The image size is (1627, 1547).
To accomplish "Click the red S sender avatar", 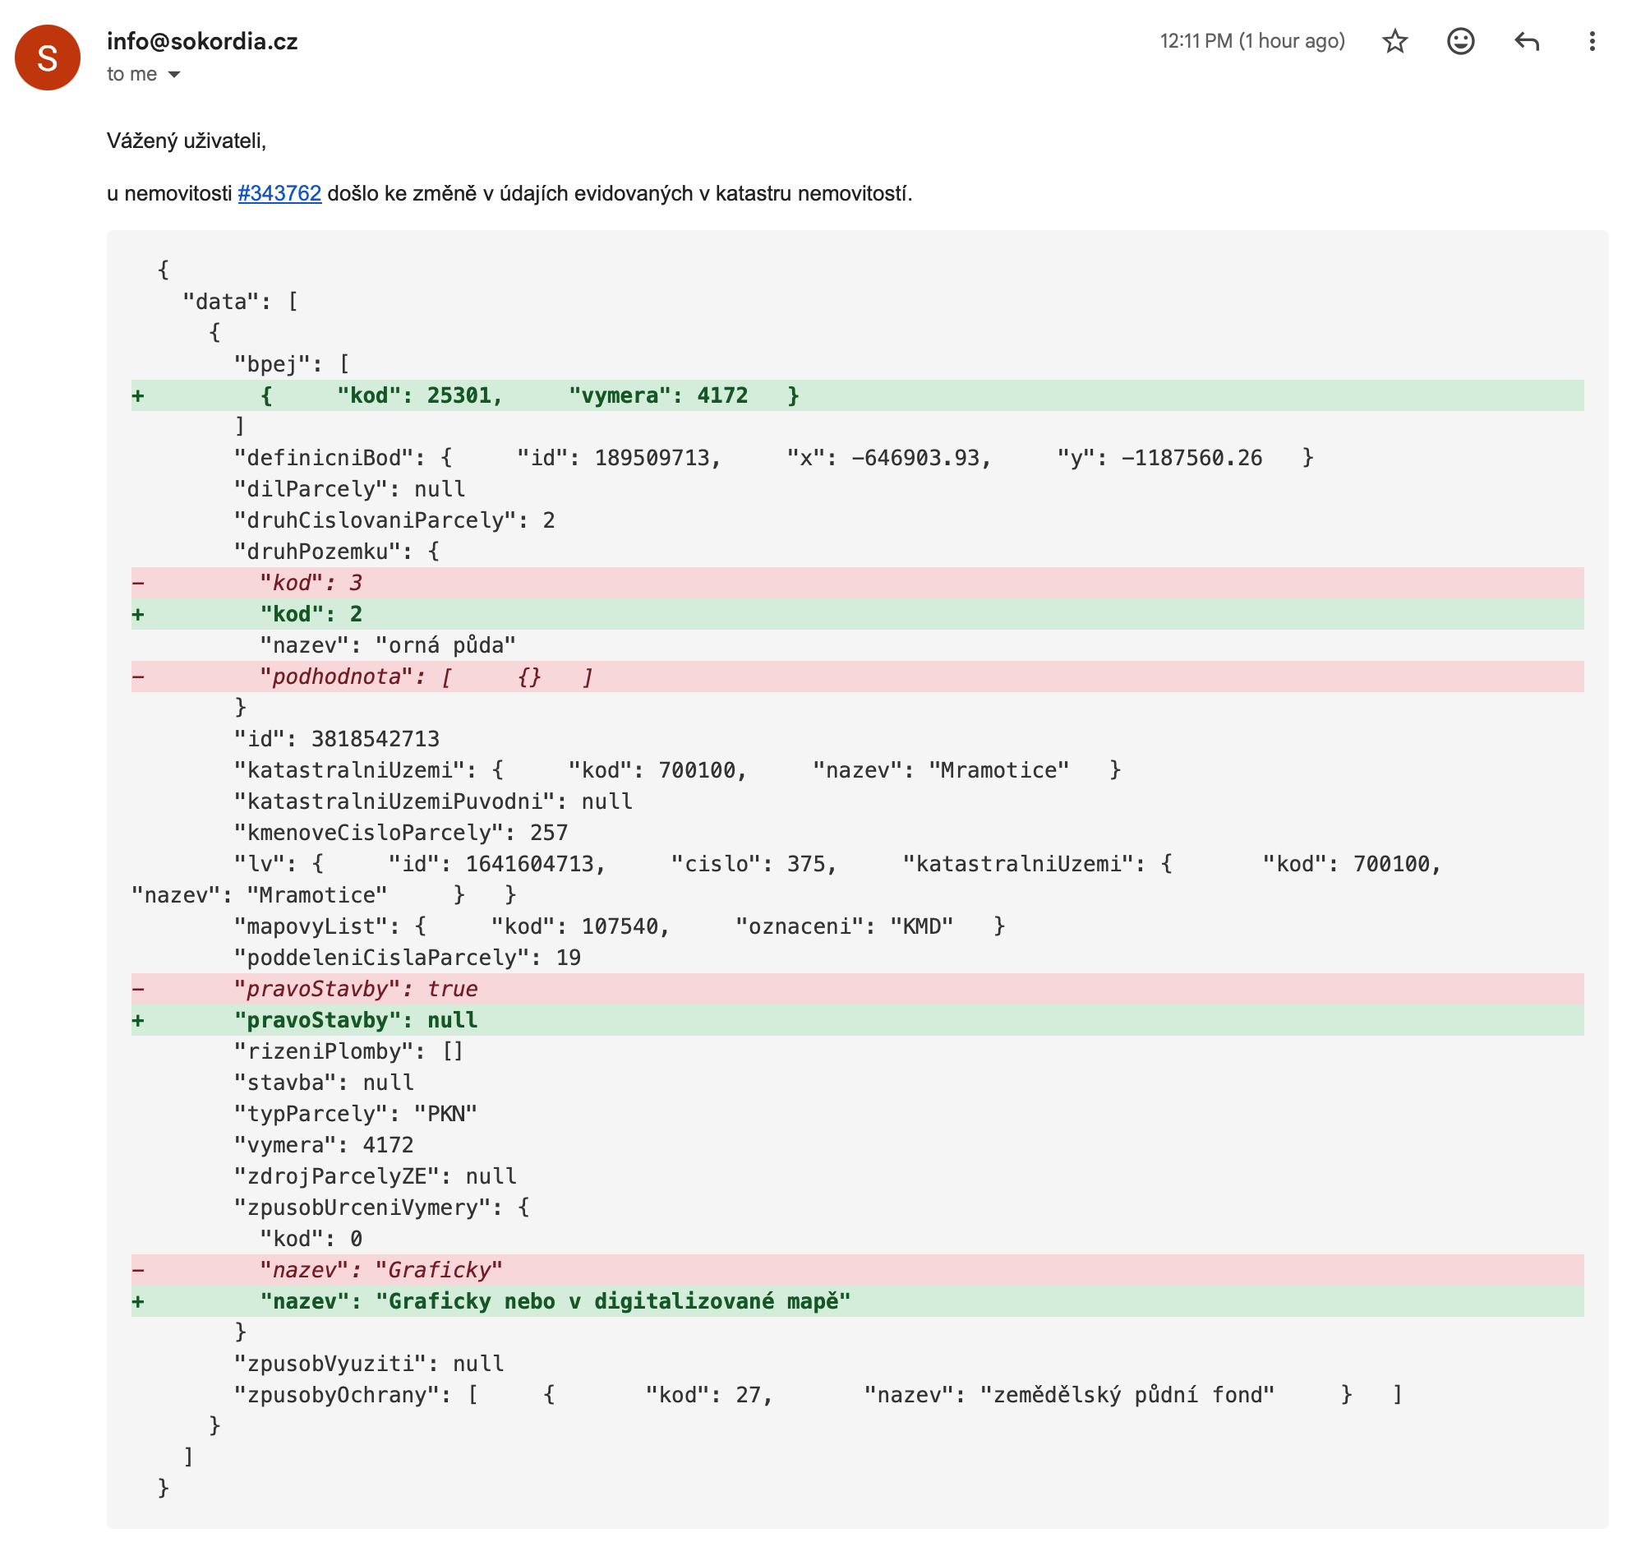I will click(48, 58).
